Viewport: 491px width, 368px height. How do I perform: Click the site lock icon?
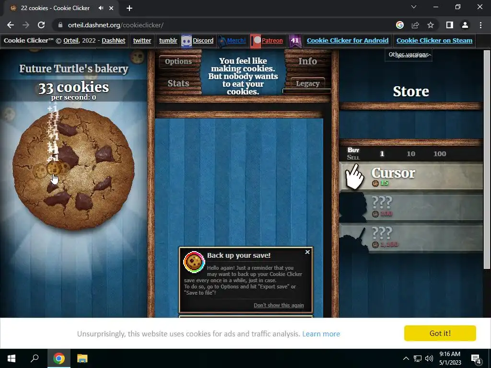click(x=60, y=25)
